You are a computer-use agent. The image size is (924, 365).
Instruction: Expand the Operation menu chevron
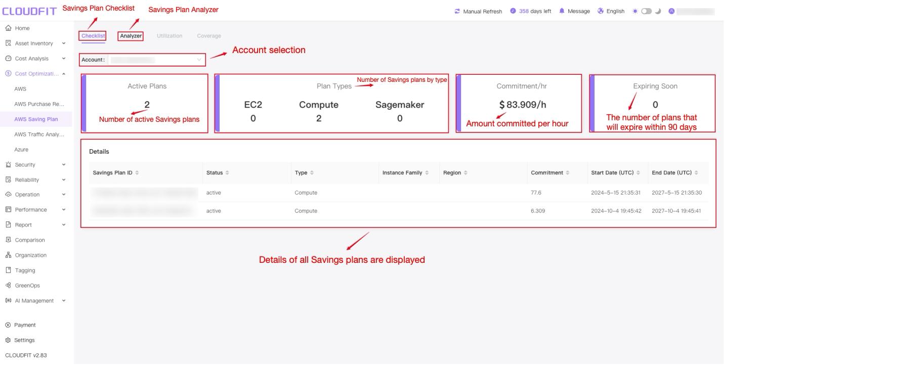64,195
